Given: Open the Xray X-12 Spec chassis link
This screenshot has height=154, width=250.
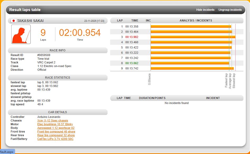Looking at the screenshot, I should pos(52,121).
